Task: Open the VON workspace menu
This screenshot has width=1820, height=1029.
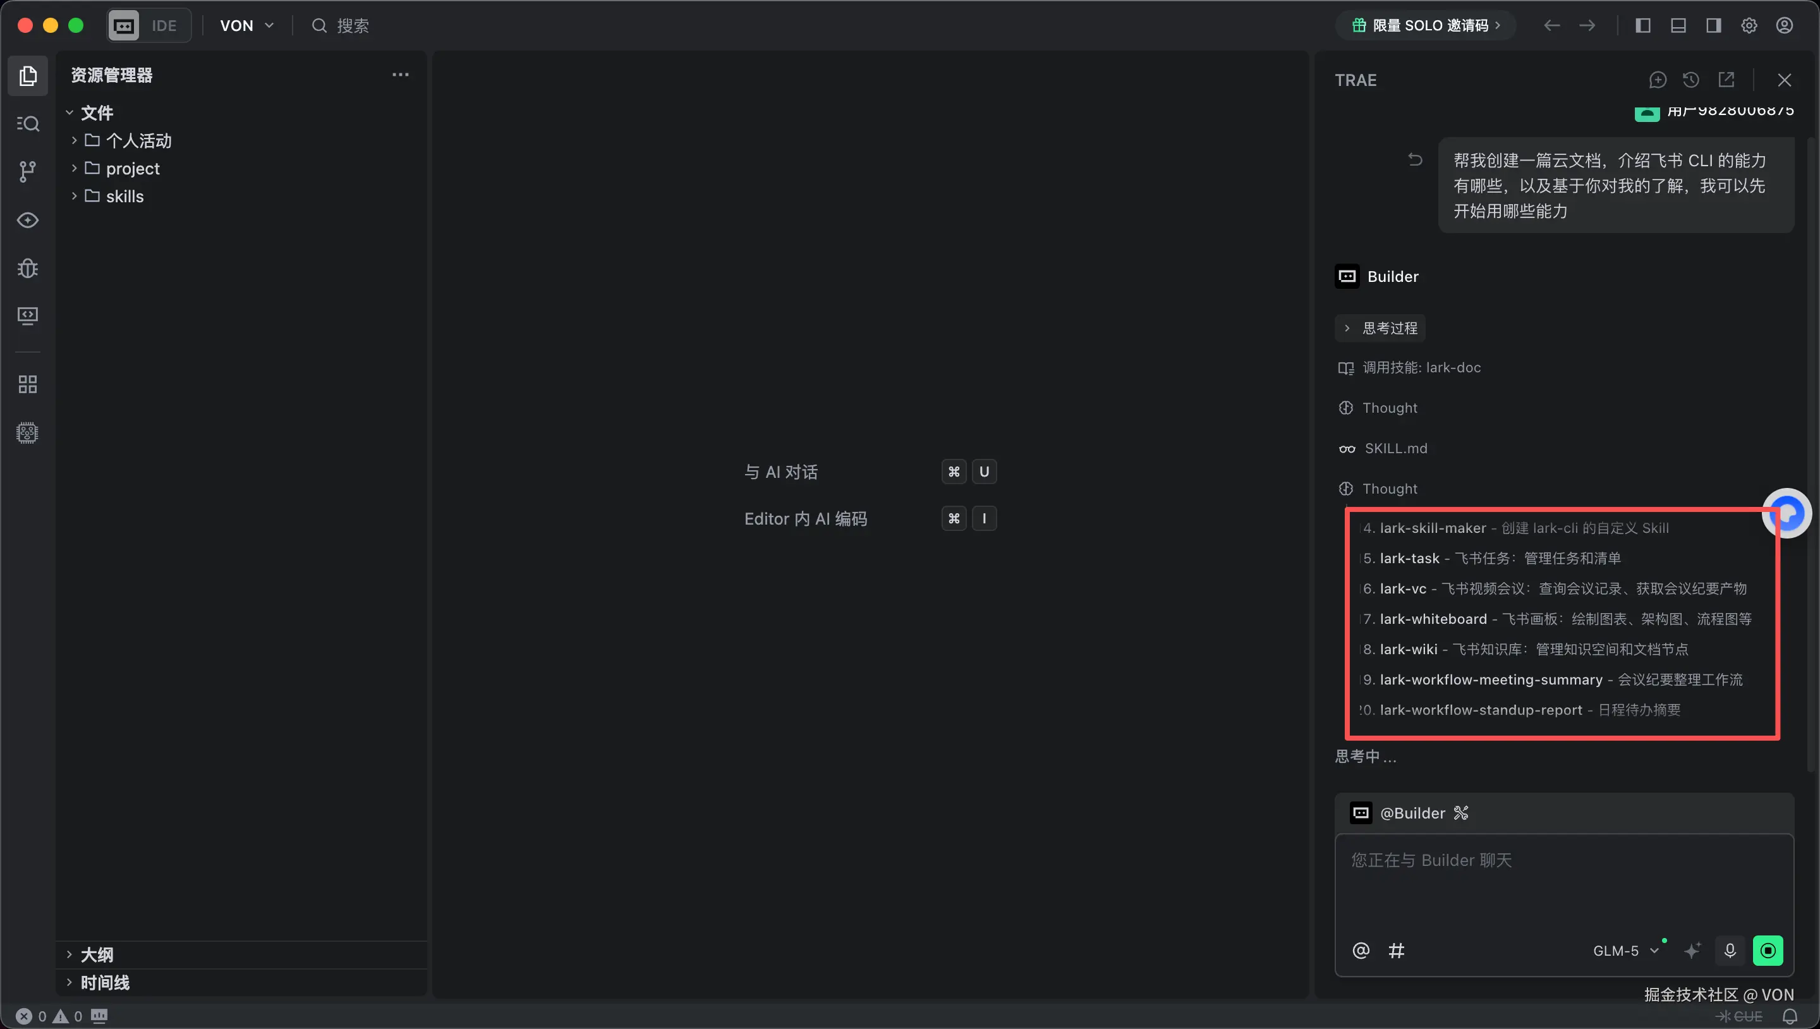Action: coord(245,25)
